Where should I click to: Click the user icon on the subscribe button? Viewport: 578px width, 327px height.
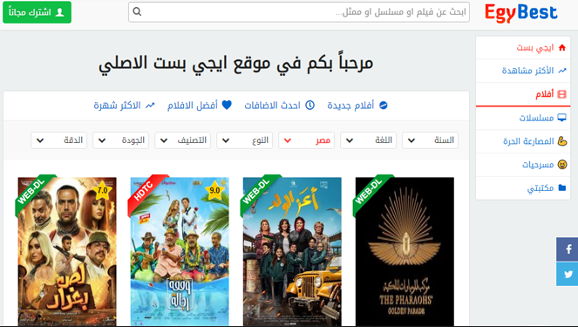(59, 12)
